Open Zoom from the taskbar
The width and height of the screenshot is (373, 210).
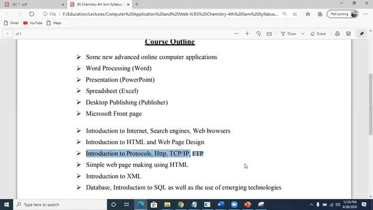(234, 205)
